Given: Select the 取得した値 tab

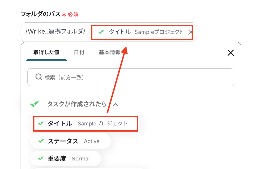Looking at the screenshot, I should (x=46, y=52).
